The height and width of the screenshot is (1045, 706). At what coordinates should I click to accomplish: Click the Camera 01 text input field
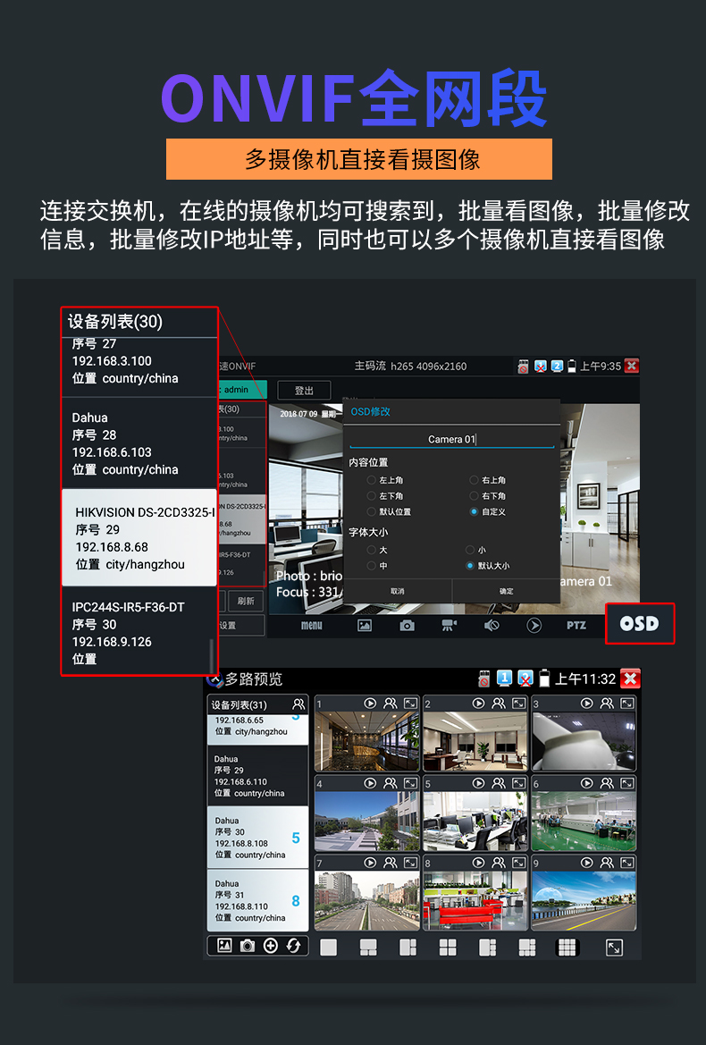[451, 439]
